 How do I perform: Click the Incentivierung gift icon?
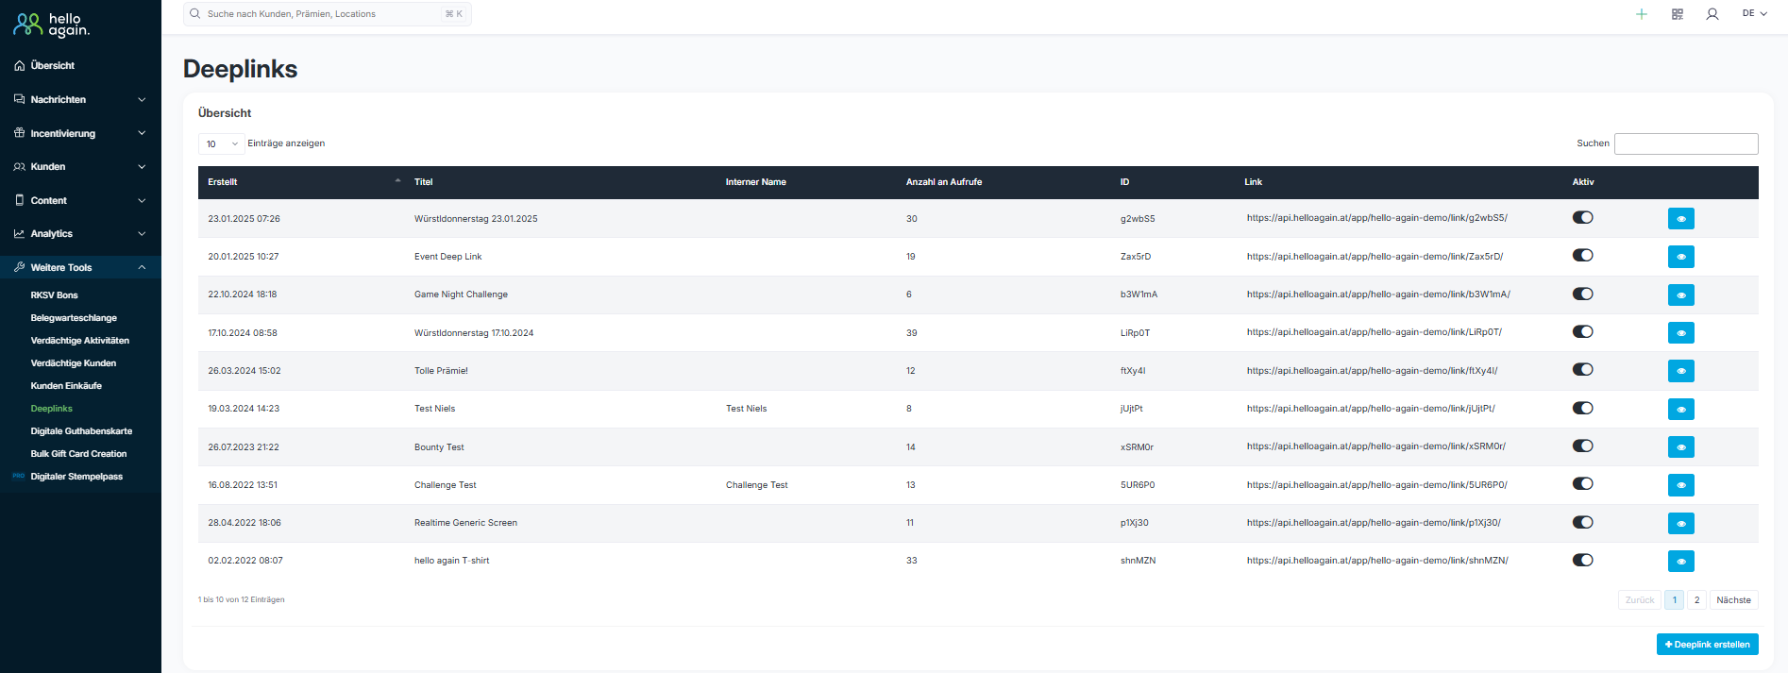click(19, 133)
